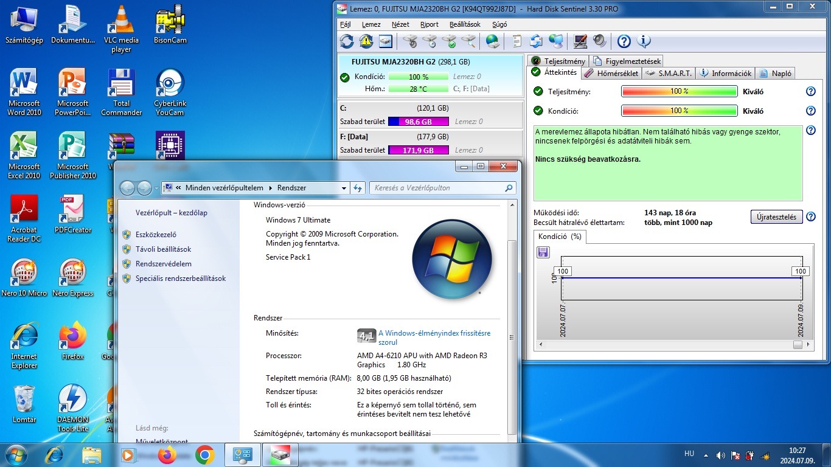Expand the Control Panel address bar dropdown arrow
This screenshot has height=467, width=831.
[x=344, y=188]
